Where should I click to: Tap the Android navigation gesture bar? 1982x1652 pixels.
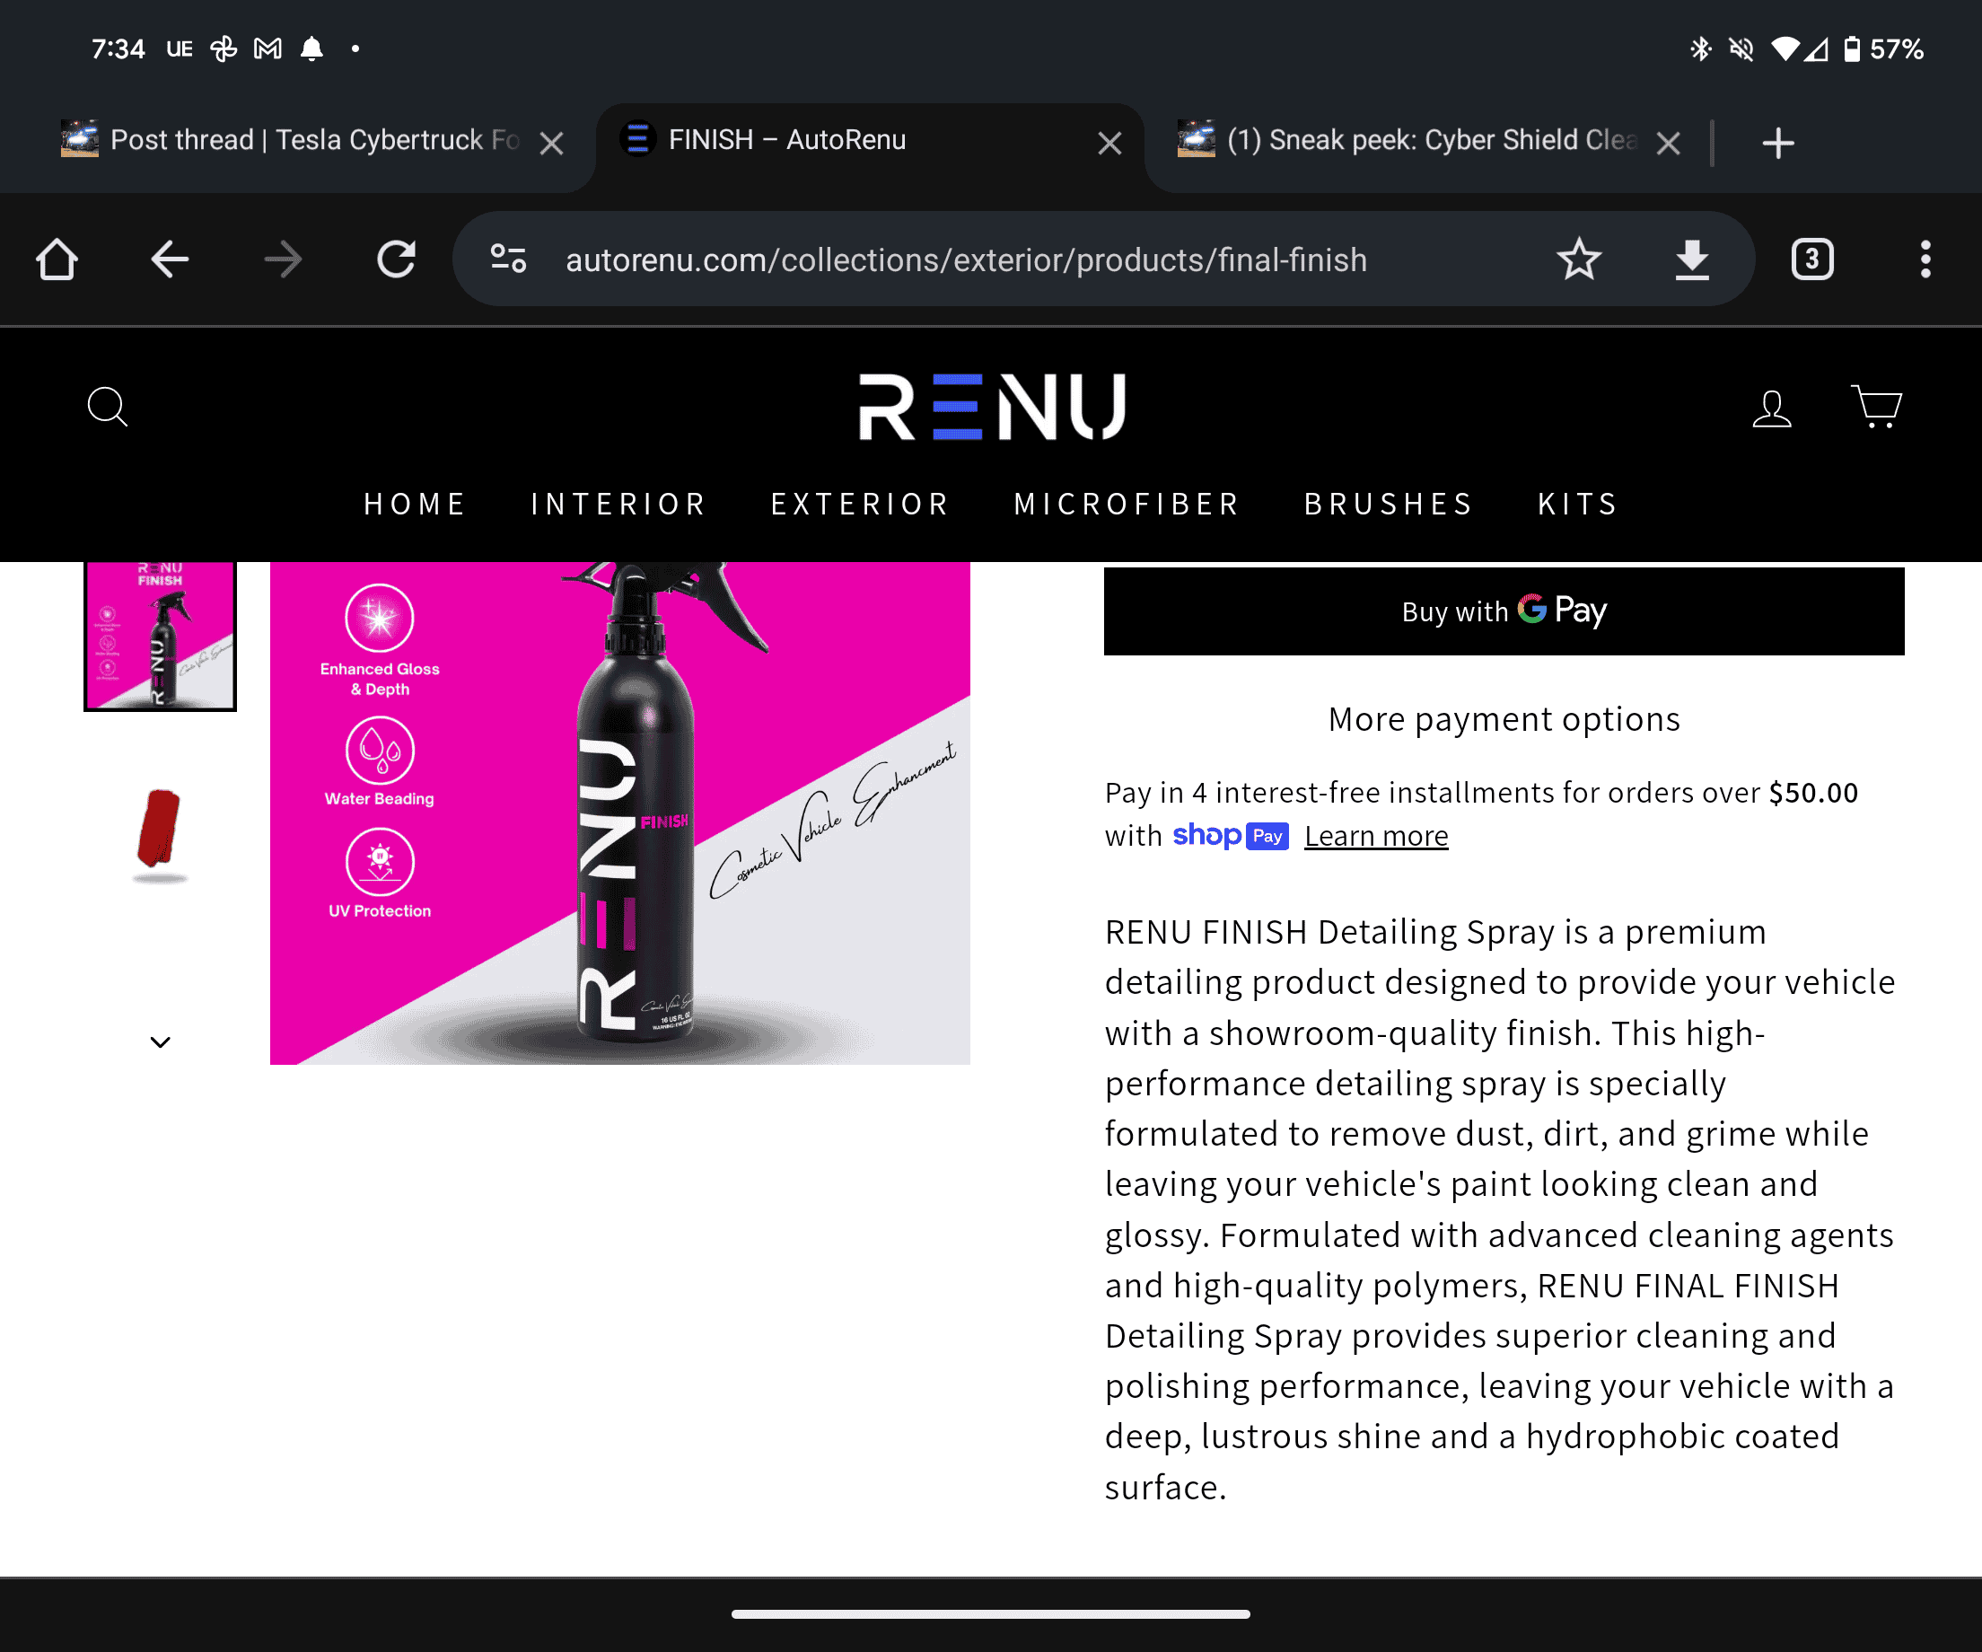[x=990, y=1614]
